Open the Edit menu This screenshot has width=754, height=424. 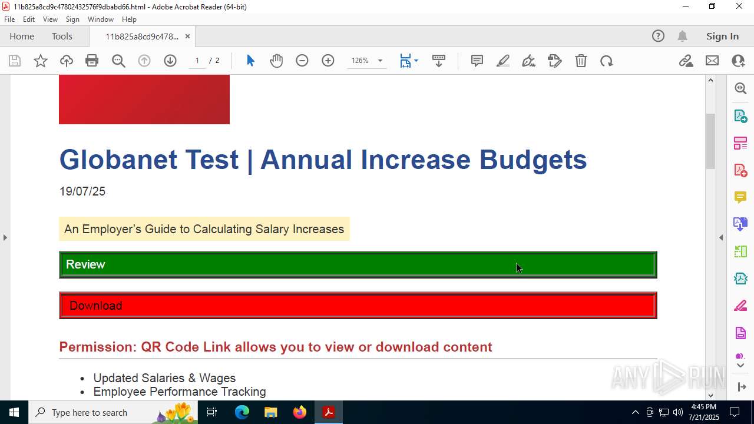pos(29,19)
